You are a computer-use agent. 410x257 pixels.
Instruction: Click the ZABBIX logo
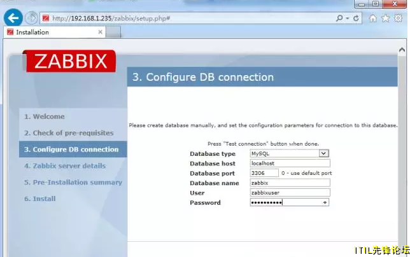click(x=69, y=61)
